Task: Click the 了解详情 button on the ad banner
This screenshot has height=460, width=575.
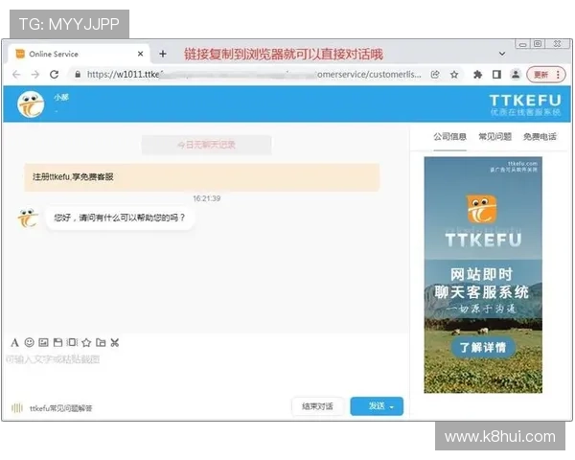Action: (483, 347)
